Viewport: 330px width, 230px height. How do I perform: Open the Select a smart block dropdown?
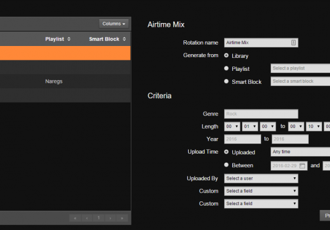coord(300,81)
